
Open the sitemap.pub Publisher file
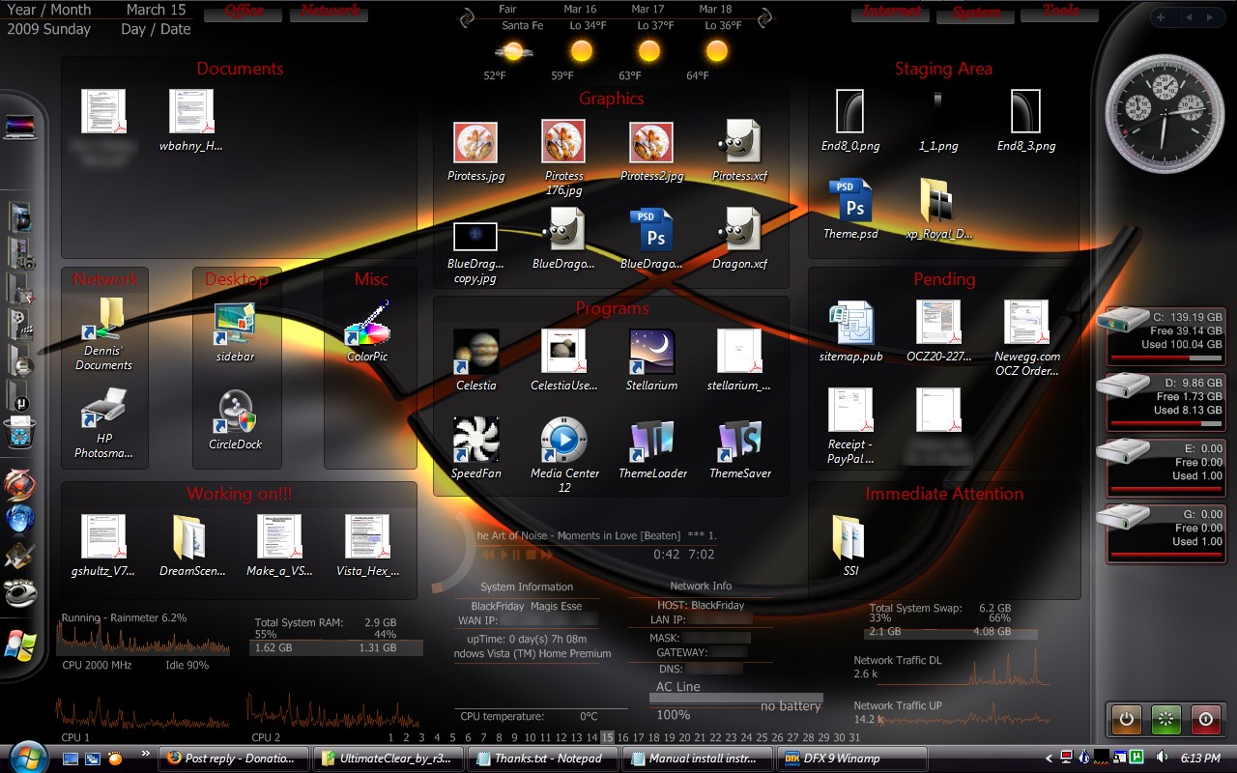(x=850, y=330)
